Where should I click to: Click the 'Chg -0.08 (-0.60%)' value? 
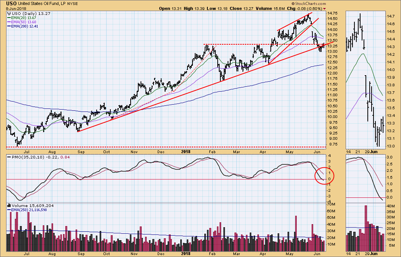pyautogui.click(x=305, y=8)
